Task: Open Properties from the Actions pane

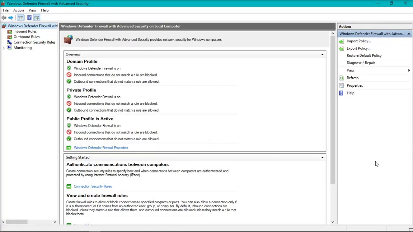Action: [355, 85]
